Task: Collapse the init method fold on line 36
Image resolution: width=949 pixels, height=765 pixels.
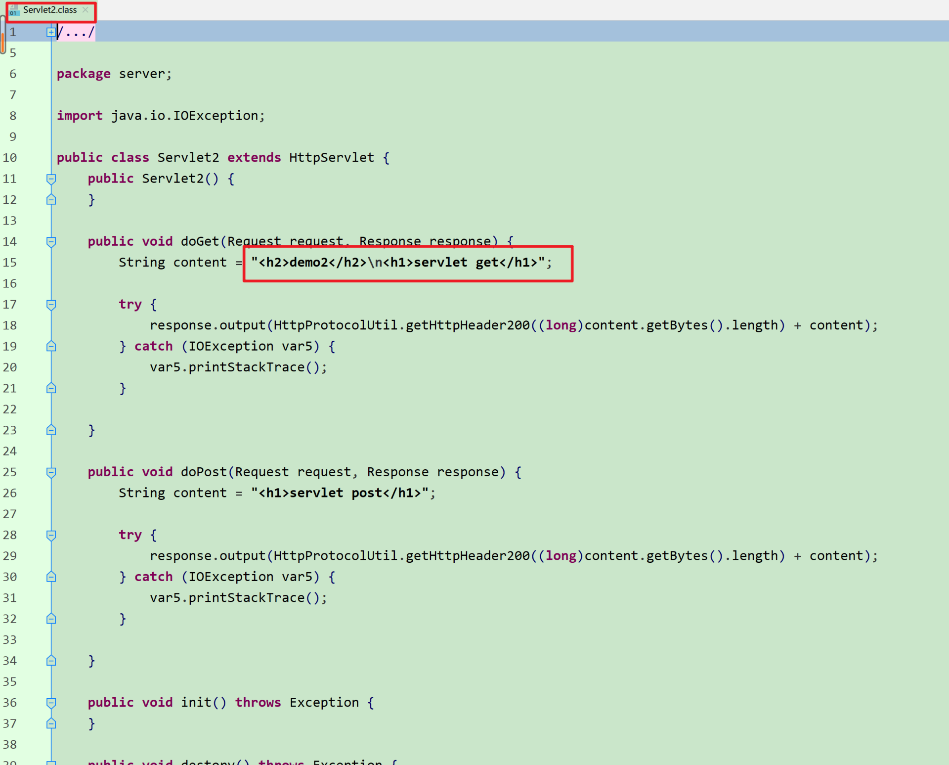Action: (x=51, y=702)
